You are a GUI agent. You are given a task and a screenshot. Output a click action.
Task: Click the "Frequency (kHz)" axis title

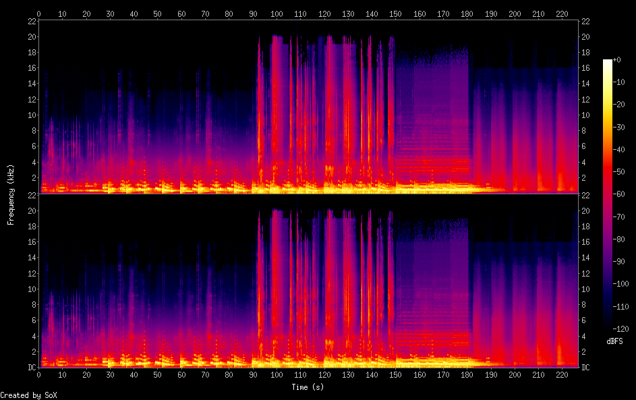tap(11, 195)
